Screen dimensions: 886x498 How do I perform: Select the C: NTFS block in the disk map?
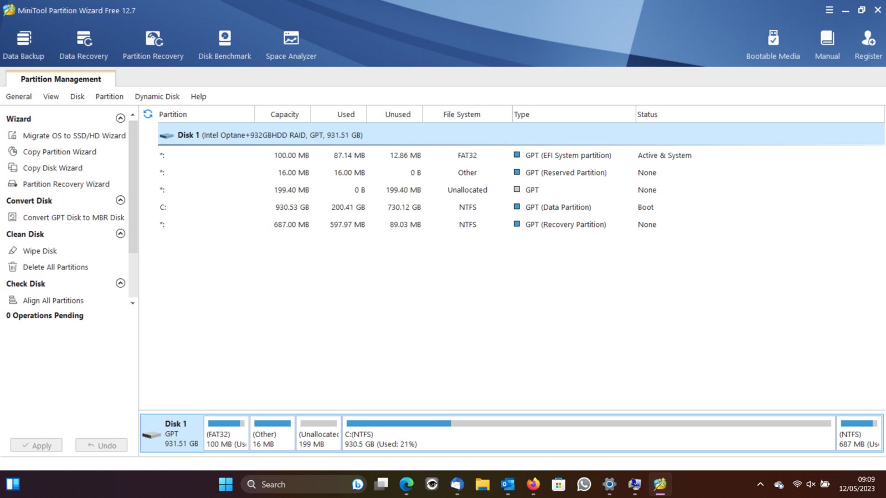588,434
